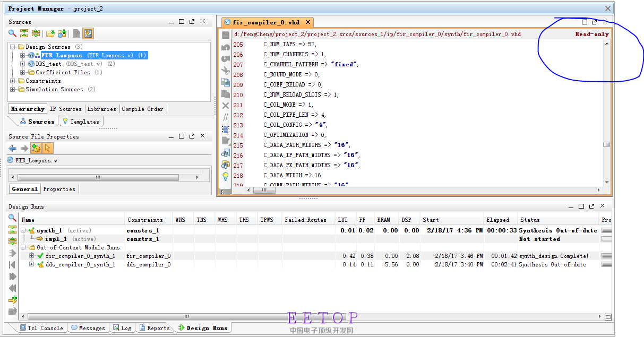
Task: Click the lightbulb templates icon in editor
Action: pyautogui.click(x=226, y=176)
